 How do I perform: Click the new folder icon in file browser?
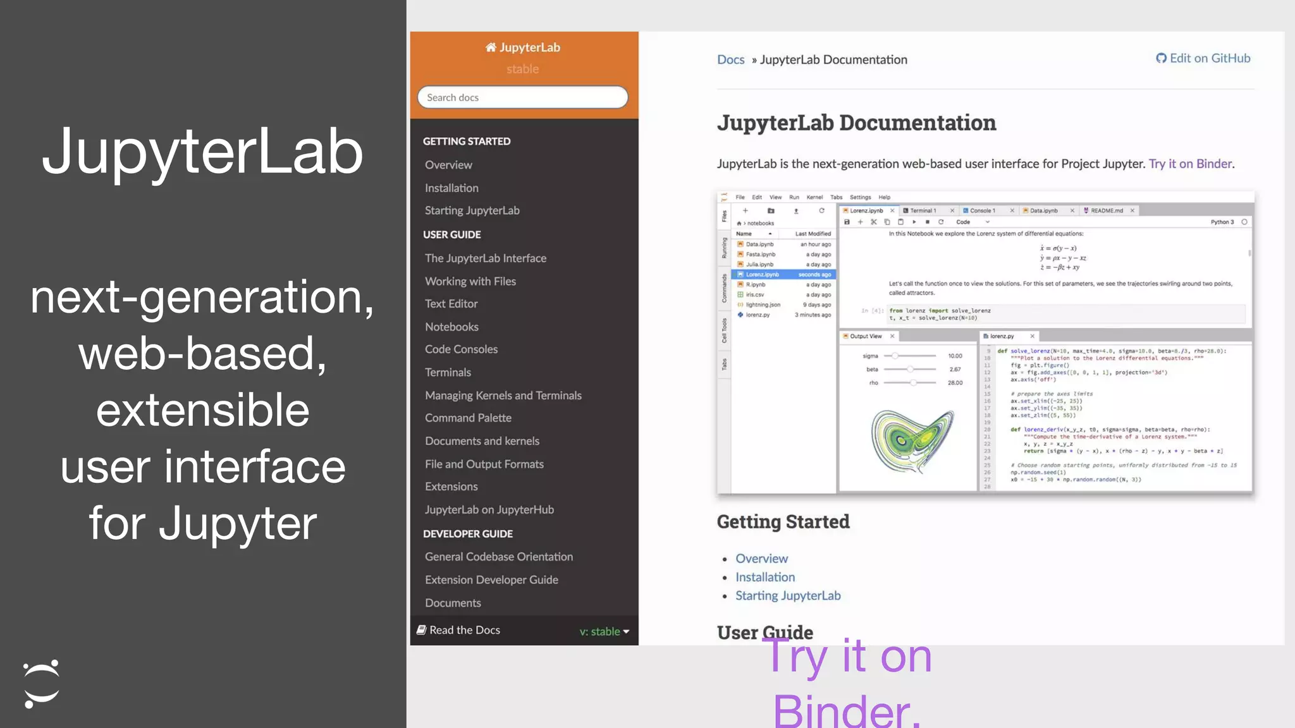[x=771, y=210]
